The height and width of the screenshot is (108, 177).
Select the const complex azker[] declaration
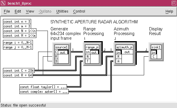[44, 92]
